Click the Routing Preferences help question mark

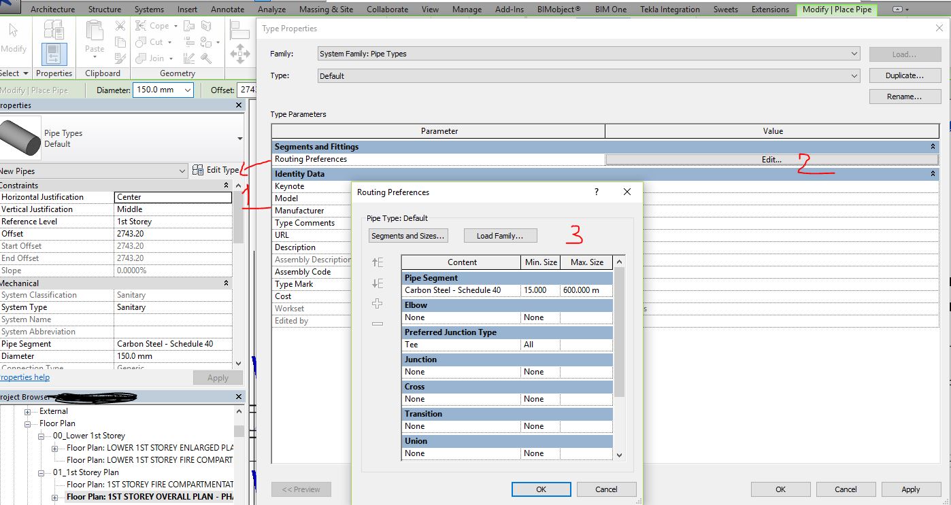click(597, 192)
